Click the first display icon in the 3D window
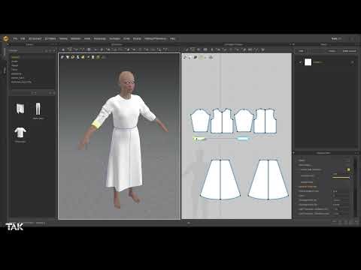This screenshot has width=361, height=270. click(x=62, y=57)
